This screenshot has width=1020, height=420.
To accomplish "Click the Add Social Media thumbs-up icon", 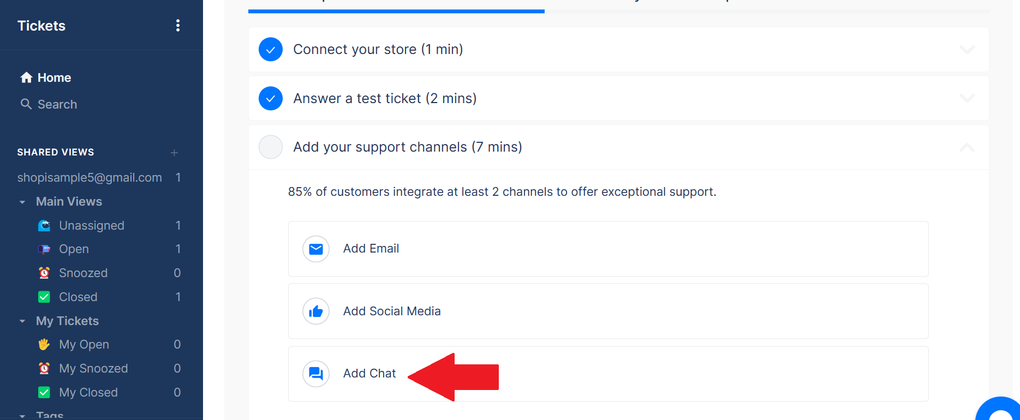I will [x=316, y=311].
